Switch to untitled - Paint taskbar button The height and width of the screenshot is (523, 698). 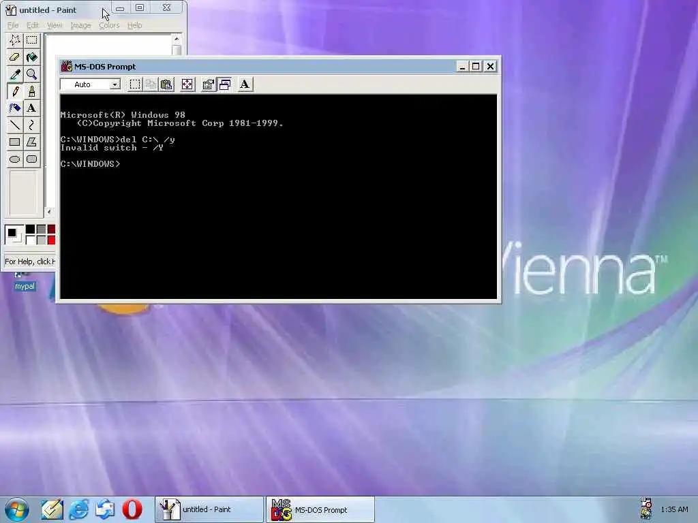209,509
